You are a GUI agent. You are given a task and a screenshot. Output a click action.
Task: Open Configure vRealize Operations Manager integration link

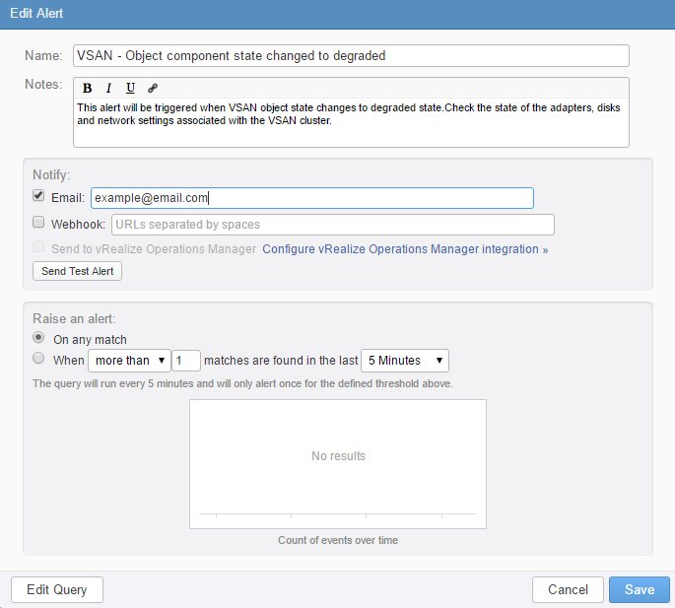pyautogui.click(x=405, y=249)
